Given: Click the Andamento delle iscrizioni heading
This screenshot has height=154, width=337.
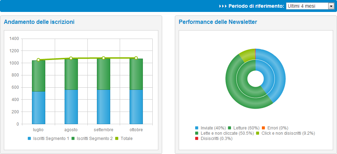Looking at the screenshot, I should pos(39,22).
